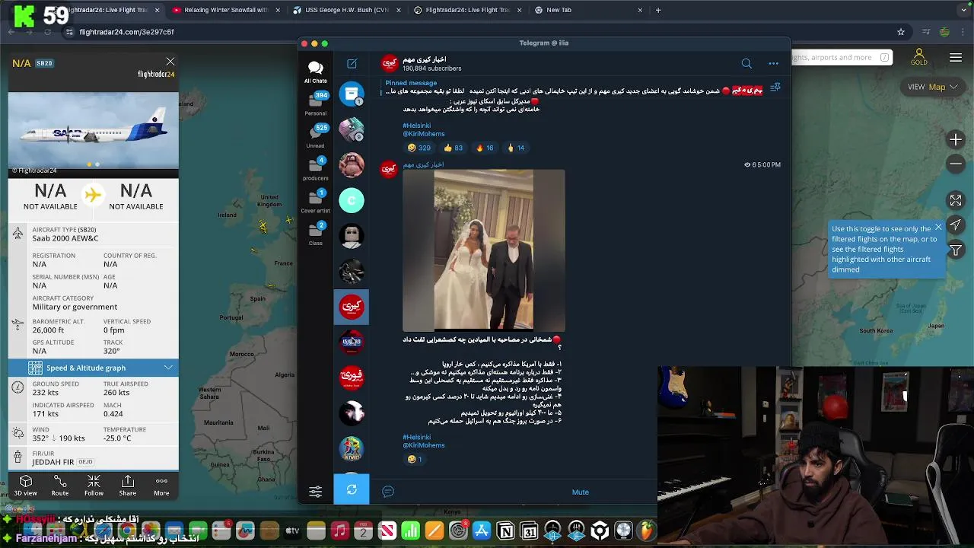Search within the Telegram channel

click(x=746, y=64)
